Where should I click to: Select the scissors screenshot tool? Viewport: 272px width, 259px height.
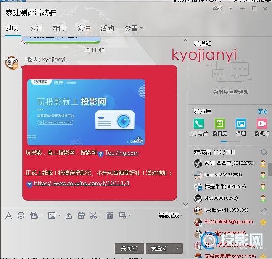tap(93, 215)
